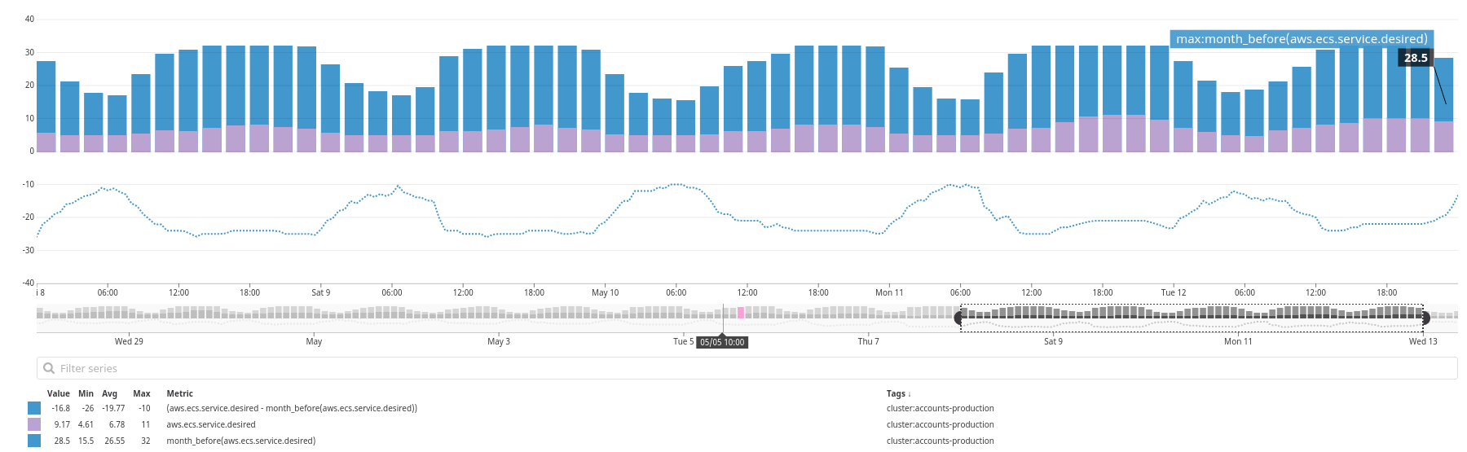Image resolution: width=1467 pixels, height=452 pixels.
Task: Sort legend by the Tags column header
Action: (x=898, y=393)
